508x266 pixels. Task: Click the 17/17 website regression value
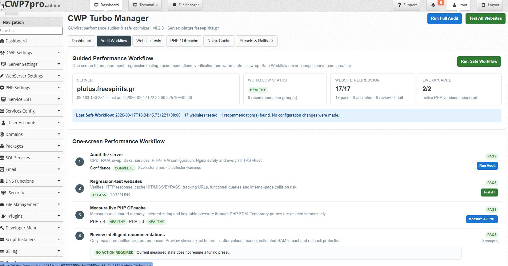[x=343, y=89]
